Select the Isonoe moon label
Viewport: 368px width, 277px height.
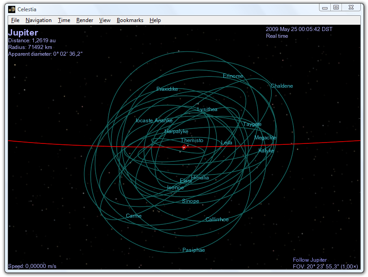(175, 188)
